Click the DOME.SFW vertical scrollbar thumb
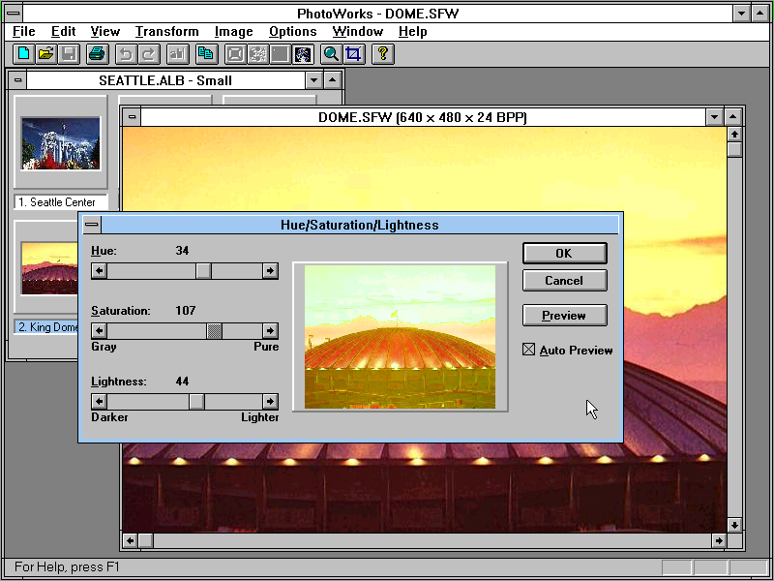Image resolution: width=774 pixels, height=581 pixels. (x=734, y=150)
